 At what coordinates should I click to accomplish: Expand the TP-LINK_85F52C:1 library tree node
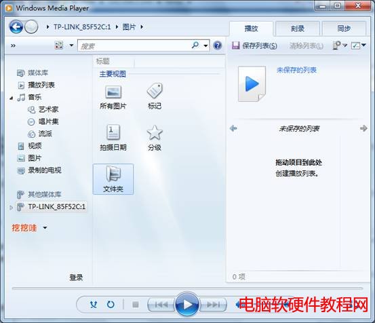(11, 208)
